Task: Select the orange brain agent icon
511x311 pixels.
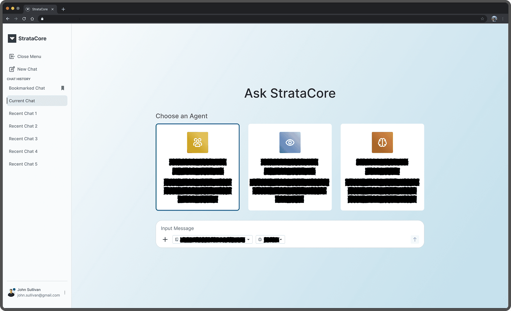Action: point(382,142)
